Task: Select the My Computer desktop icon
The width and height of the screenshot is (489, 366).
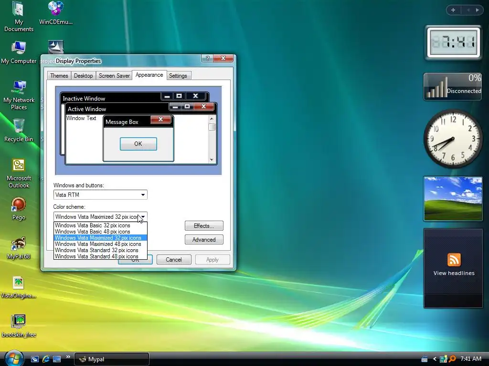Action: [x=19, y=52]
